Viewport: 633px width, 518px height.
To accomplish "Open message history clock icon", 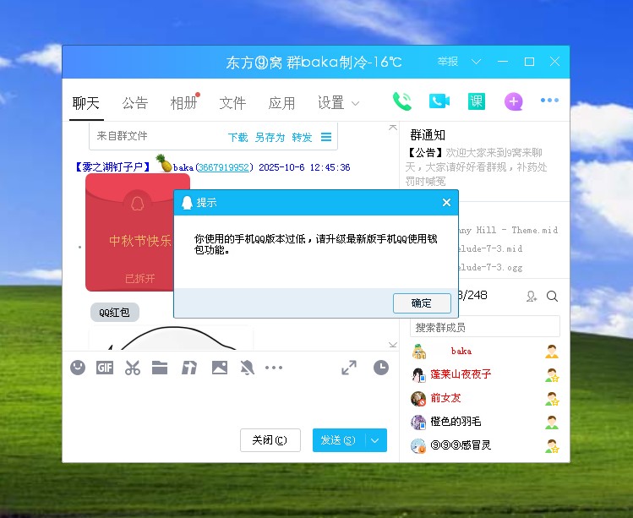I will click(x=380, y=368).
